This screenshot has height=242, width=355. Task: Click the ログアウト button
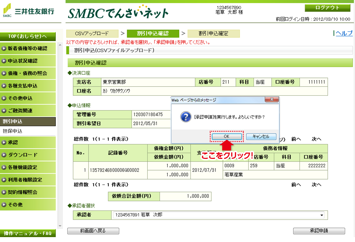pos(327,8)
